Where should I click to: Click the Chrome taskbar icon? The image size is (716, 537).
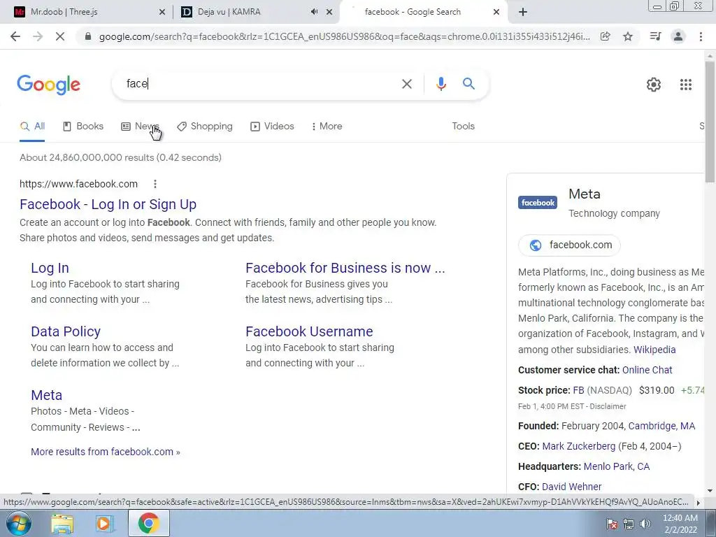(148, 523)
